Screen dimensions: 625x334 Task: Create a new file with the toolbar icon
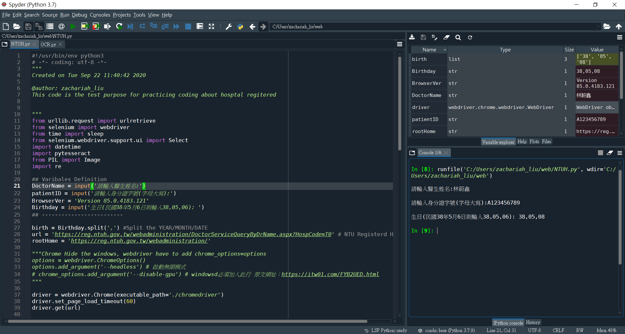click(6, 26)
